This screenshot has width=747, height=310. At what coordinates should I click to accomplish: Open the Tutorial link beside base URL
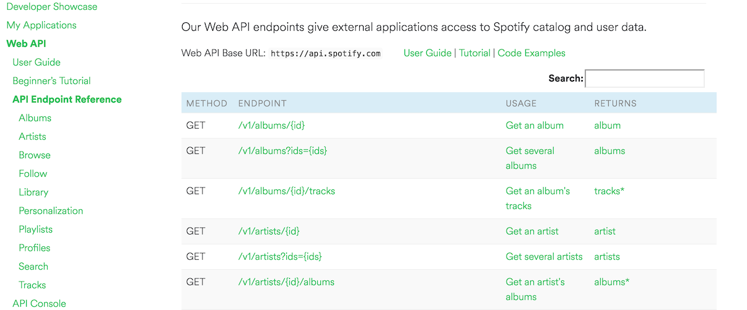tap(474, 53)
